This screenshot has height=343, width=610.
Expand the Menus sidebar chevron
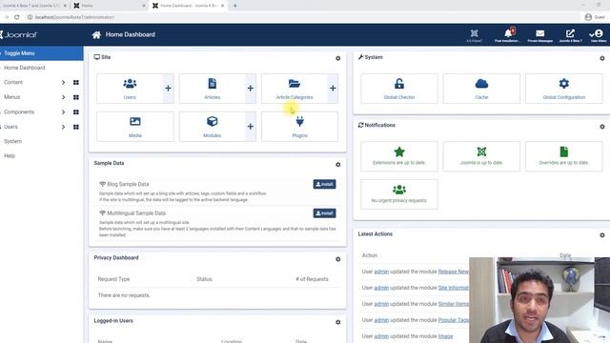point(63,97)
